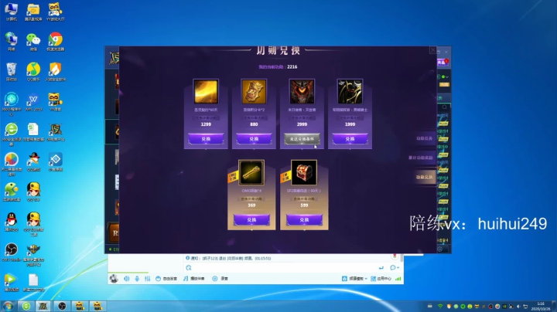Click the 播放伴奏 music button
Screen dimensions: 557x312
coord(194,279)
